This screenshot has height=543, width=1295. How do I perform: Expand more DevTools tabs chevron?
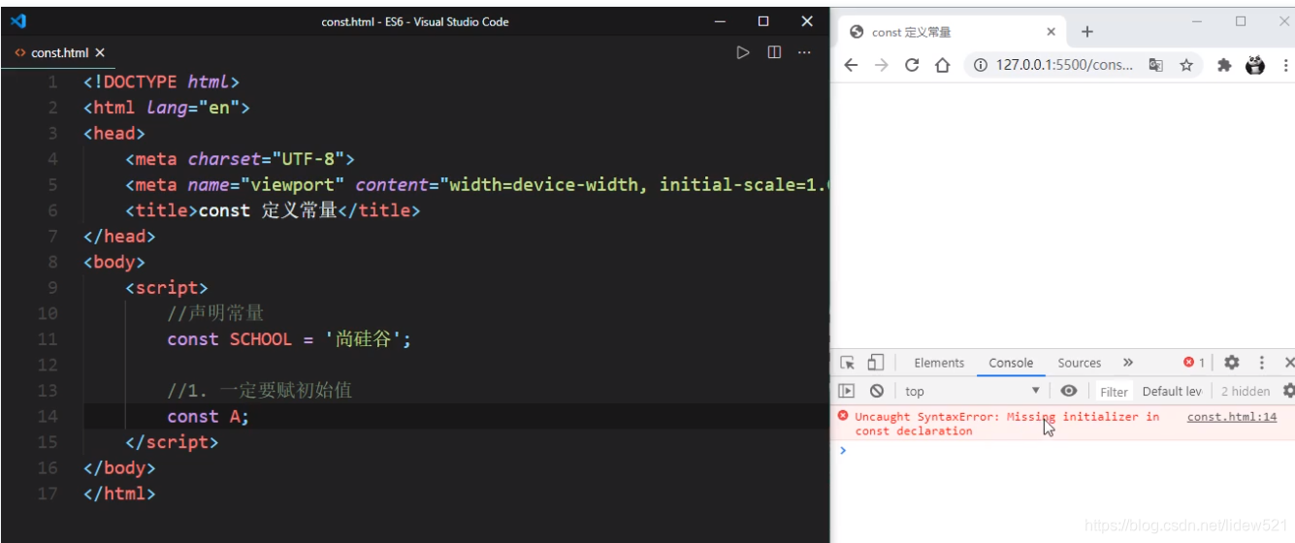[x=1128, y=363]
